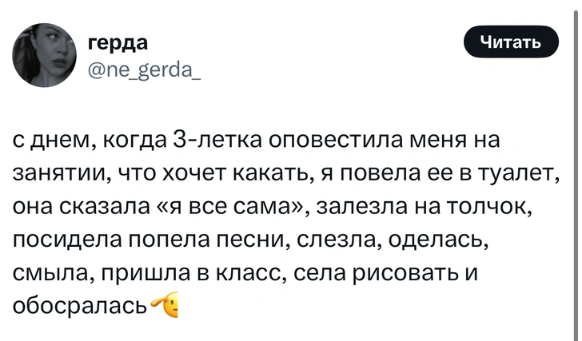Click the saluting face emoji
This screenshot has width=582, height=341.
[x=169, y=304]
